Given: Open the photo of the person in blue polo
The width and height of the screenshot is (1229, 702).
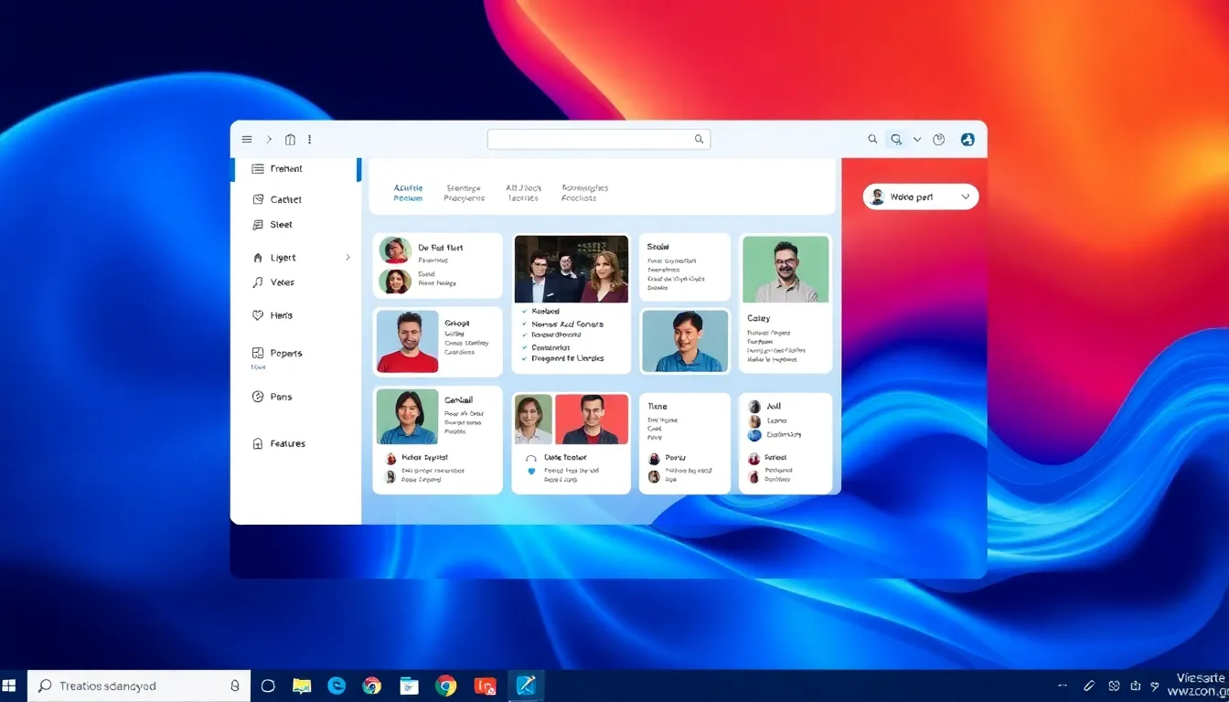Looking at the screenshot, I should (x=685, y=341).
